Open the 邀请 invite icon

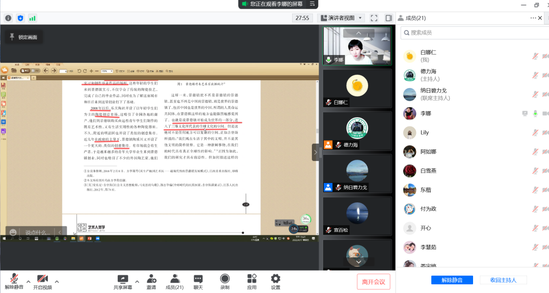[x=151, y=281]
